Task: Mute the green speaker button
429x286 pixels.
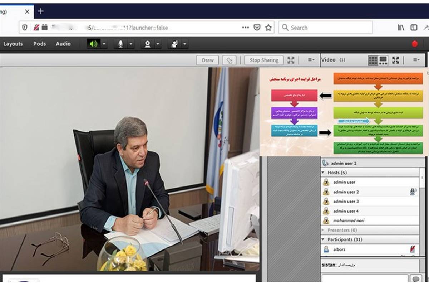Action: tap(93, 44)
